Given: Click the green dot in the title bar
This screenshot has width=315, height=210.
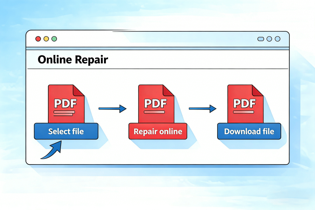Looking at the screenshot, I should [x=54, y=39].
